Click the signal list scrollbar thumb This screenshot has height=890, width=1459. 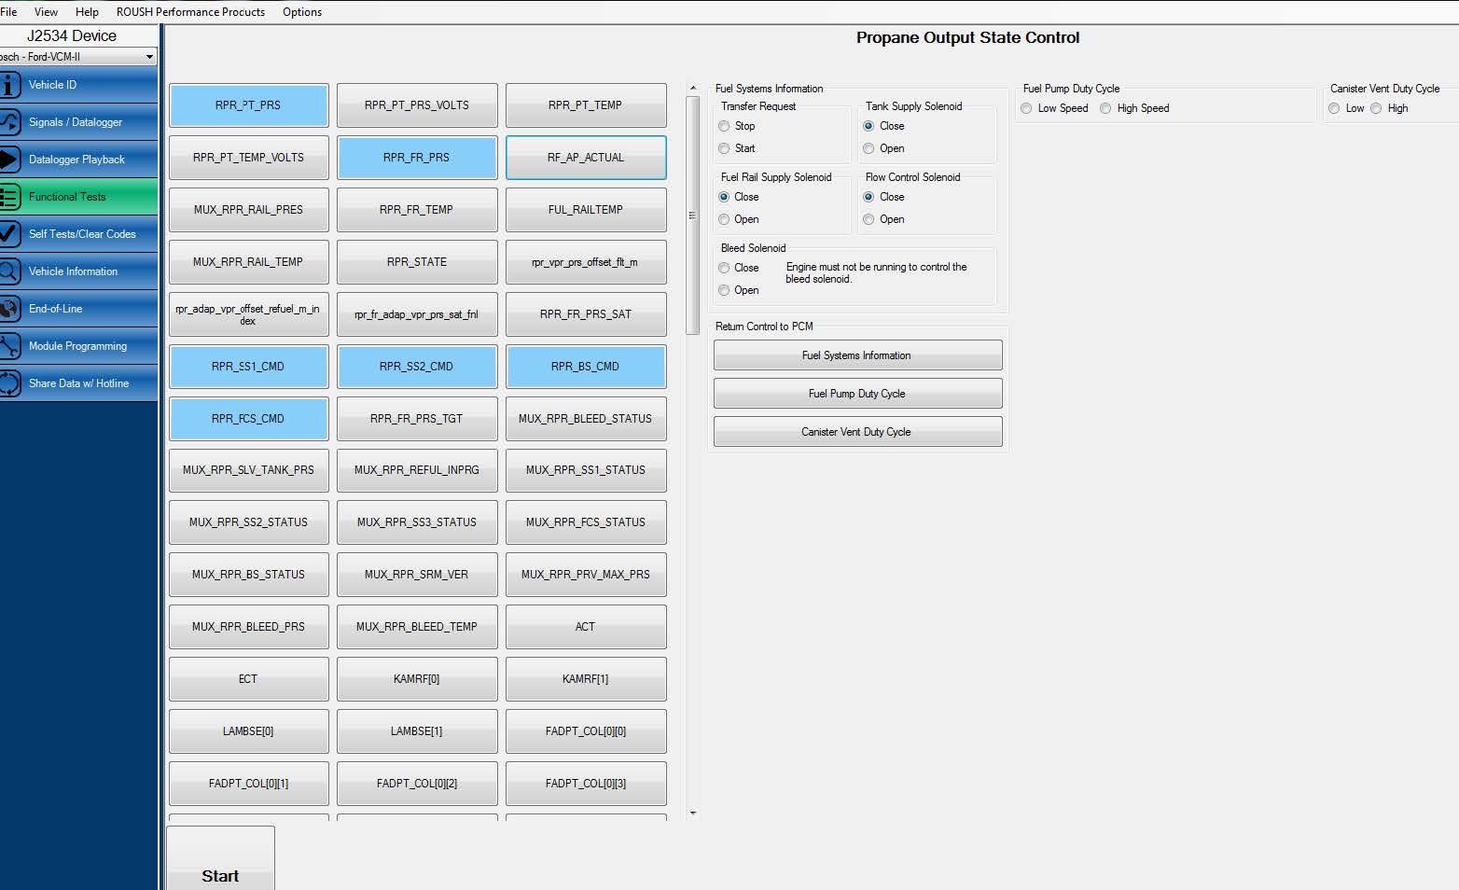point(692,213)
